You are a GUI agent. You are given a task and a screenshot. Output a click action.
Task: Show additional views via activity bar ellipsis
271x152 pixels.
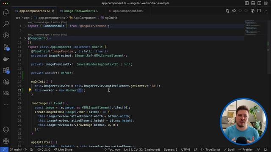click(x=6, y=105)
